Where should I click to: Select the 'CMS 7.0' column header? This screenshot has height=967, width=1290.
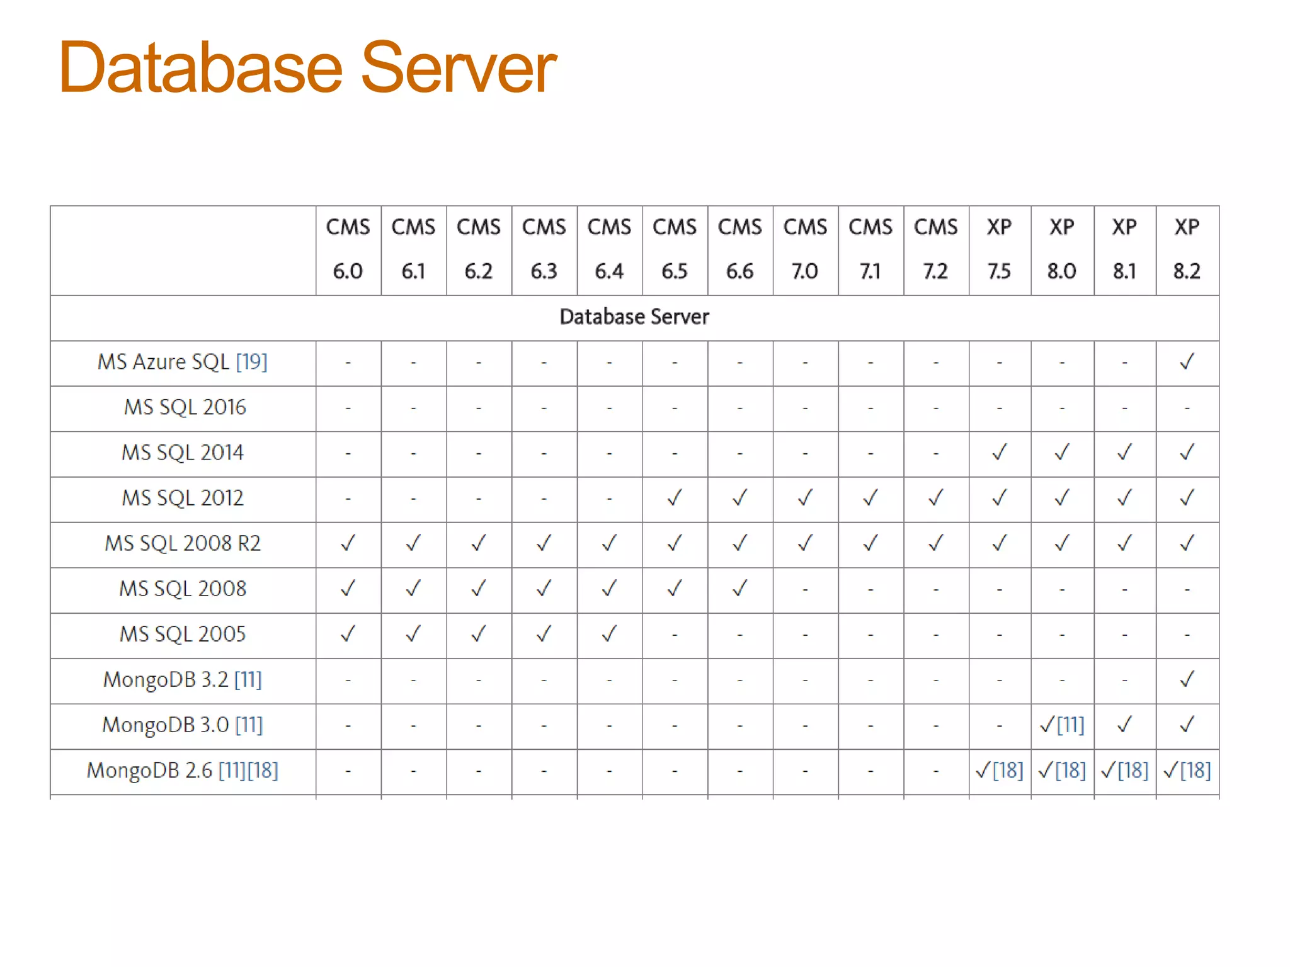[806, 250]
